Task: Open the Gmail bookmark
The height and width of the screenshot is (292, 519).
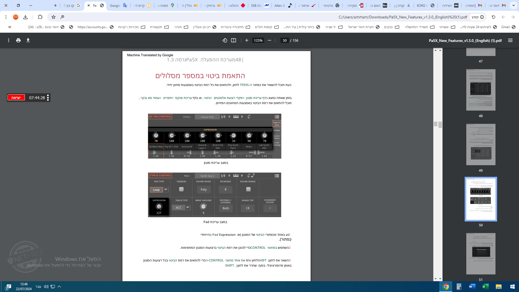Action: pos(508,27)
